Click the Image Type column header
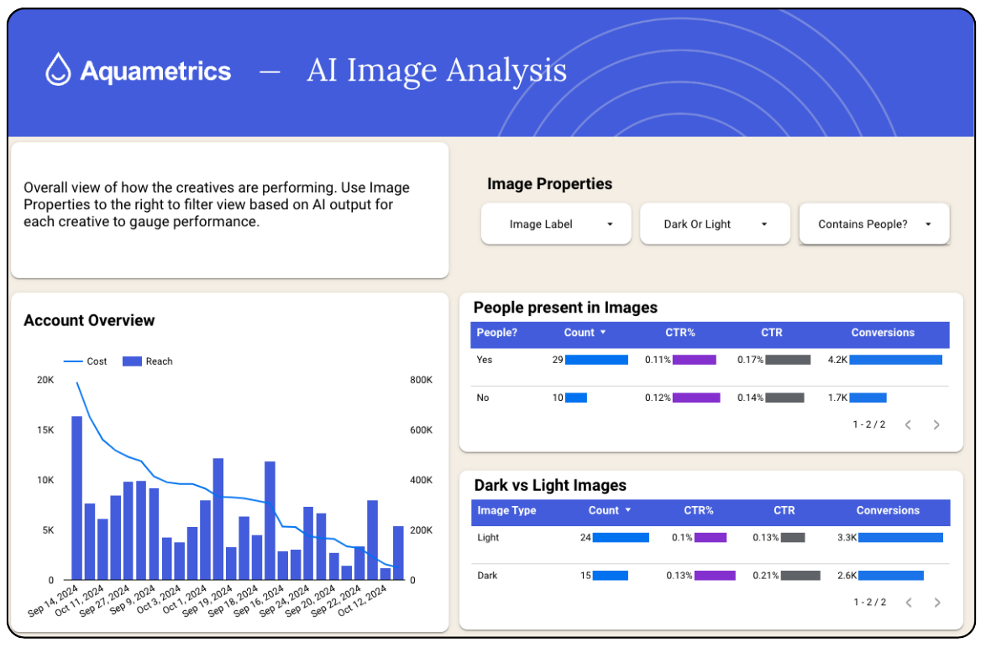The width and height of the screenshot is (986, 648). tap(506, 511)
